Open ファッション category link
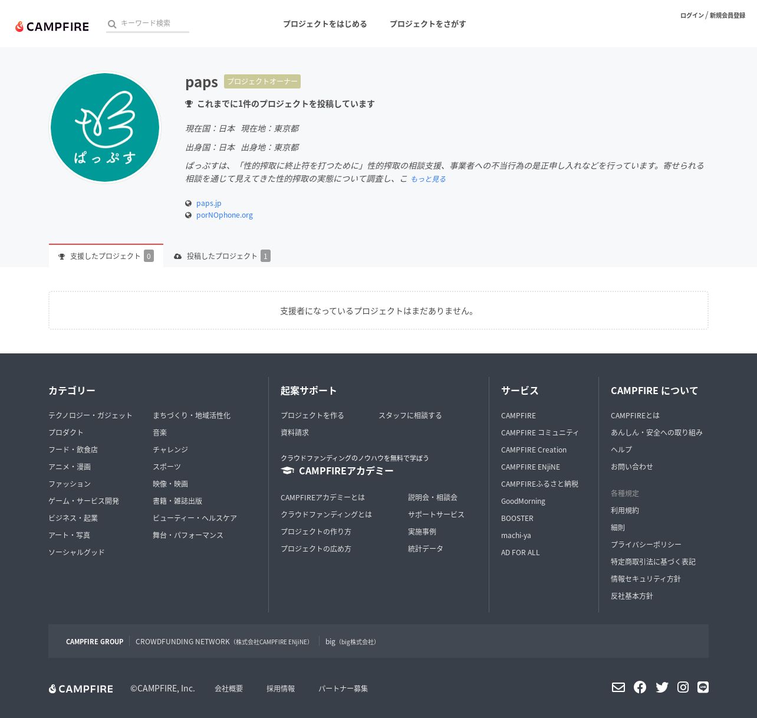This screenshot has height=718, width=757. (70, 484)
